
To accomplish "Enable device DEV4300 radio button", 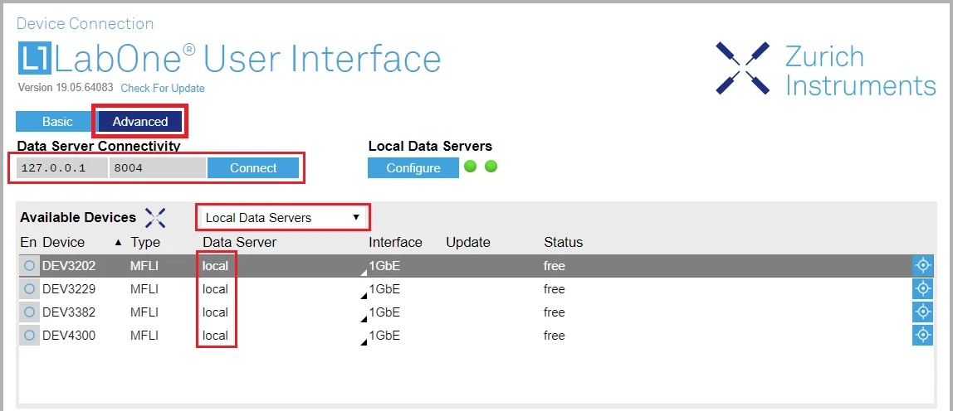I will 29,335.
